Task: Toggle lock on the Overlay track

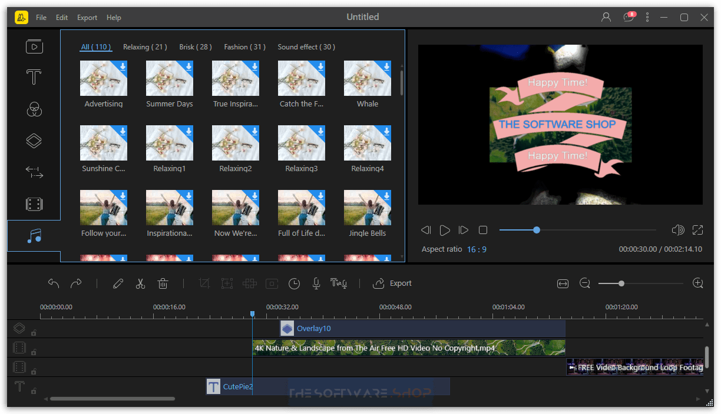Action: 34,332
